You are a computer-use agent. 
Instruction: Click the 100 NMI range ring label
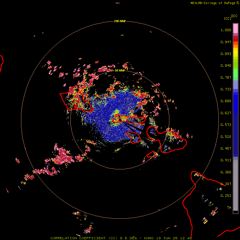pyautogui.click(x=120, y=21)
